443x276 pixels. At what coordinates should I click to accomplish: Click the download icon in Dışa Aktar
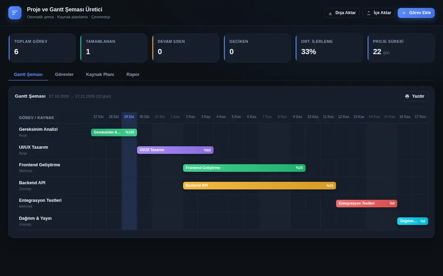[x=330, y=13]
